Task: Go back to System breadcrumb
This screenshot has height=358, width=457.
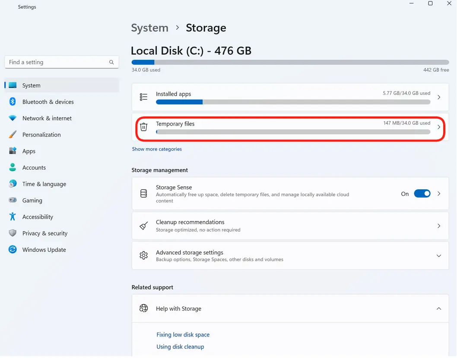Action: [x=150, y=28]
